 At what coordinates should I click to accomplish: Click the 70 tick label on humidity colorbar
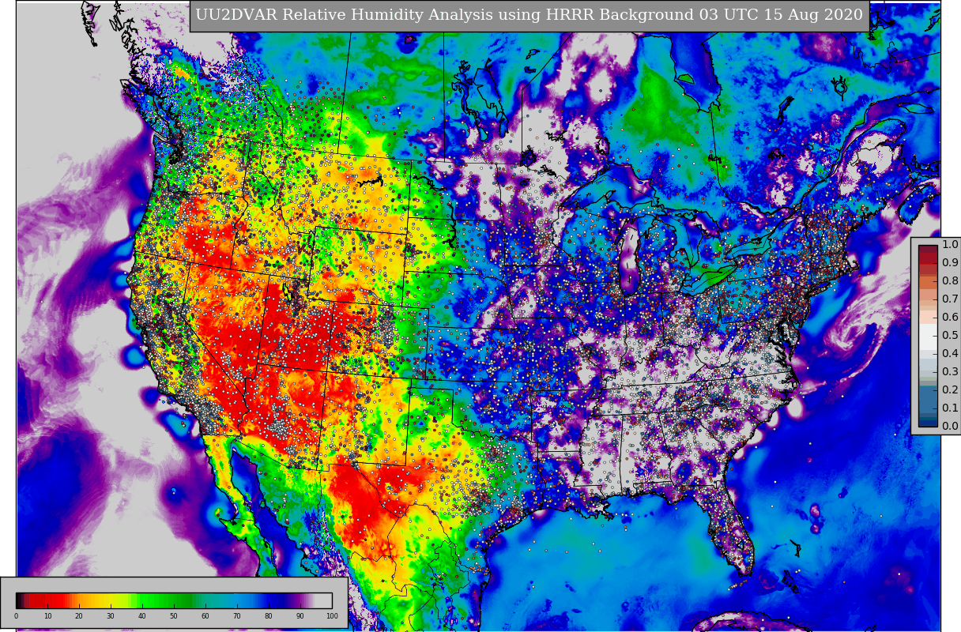coord(237,616)
